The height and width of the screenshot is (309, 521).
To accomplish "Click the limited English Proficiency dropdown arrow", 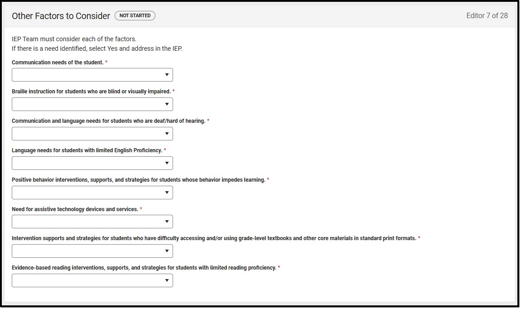I will point(167,163).
